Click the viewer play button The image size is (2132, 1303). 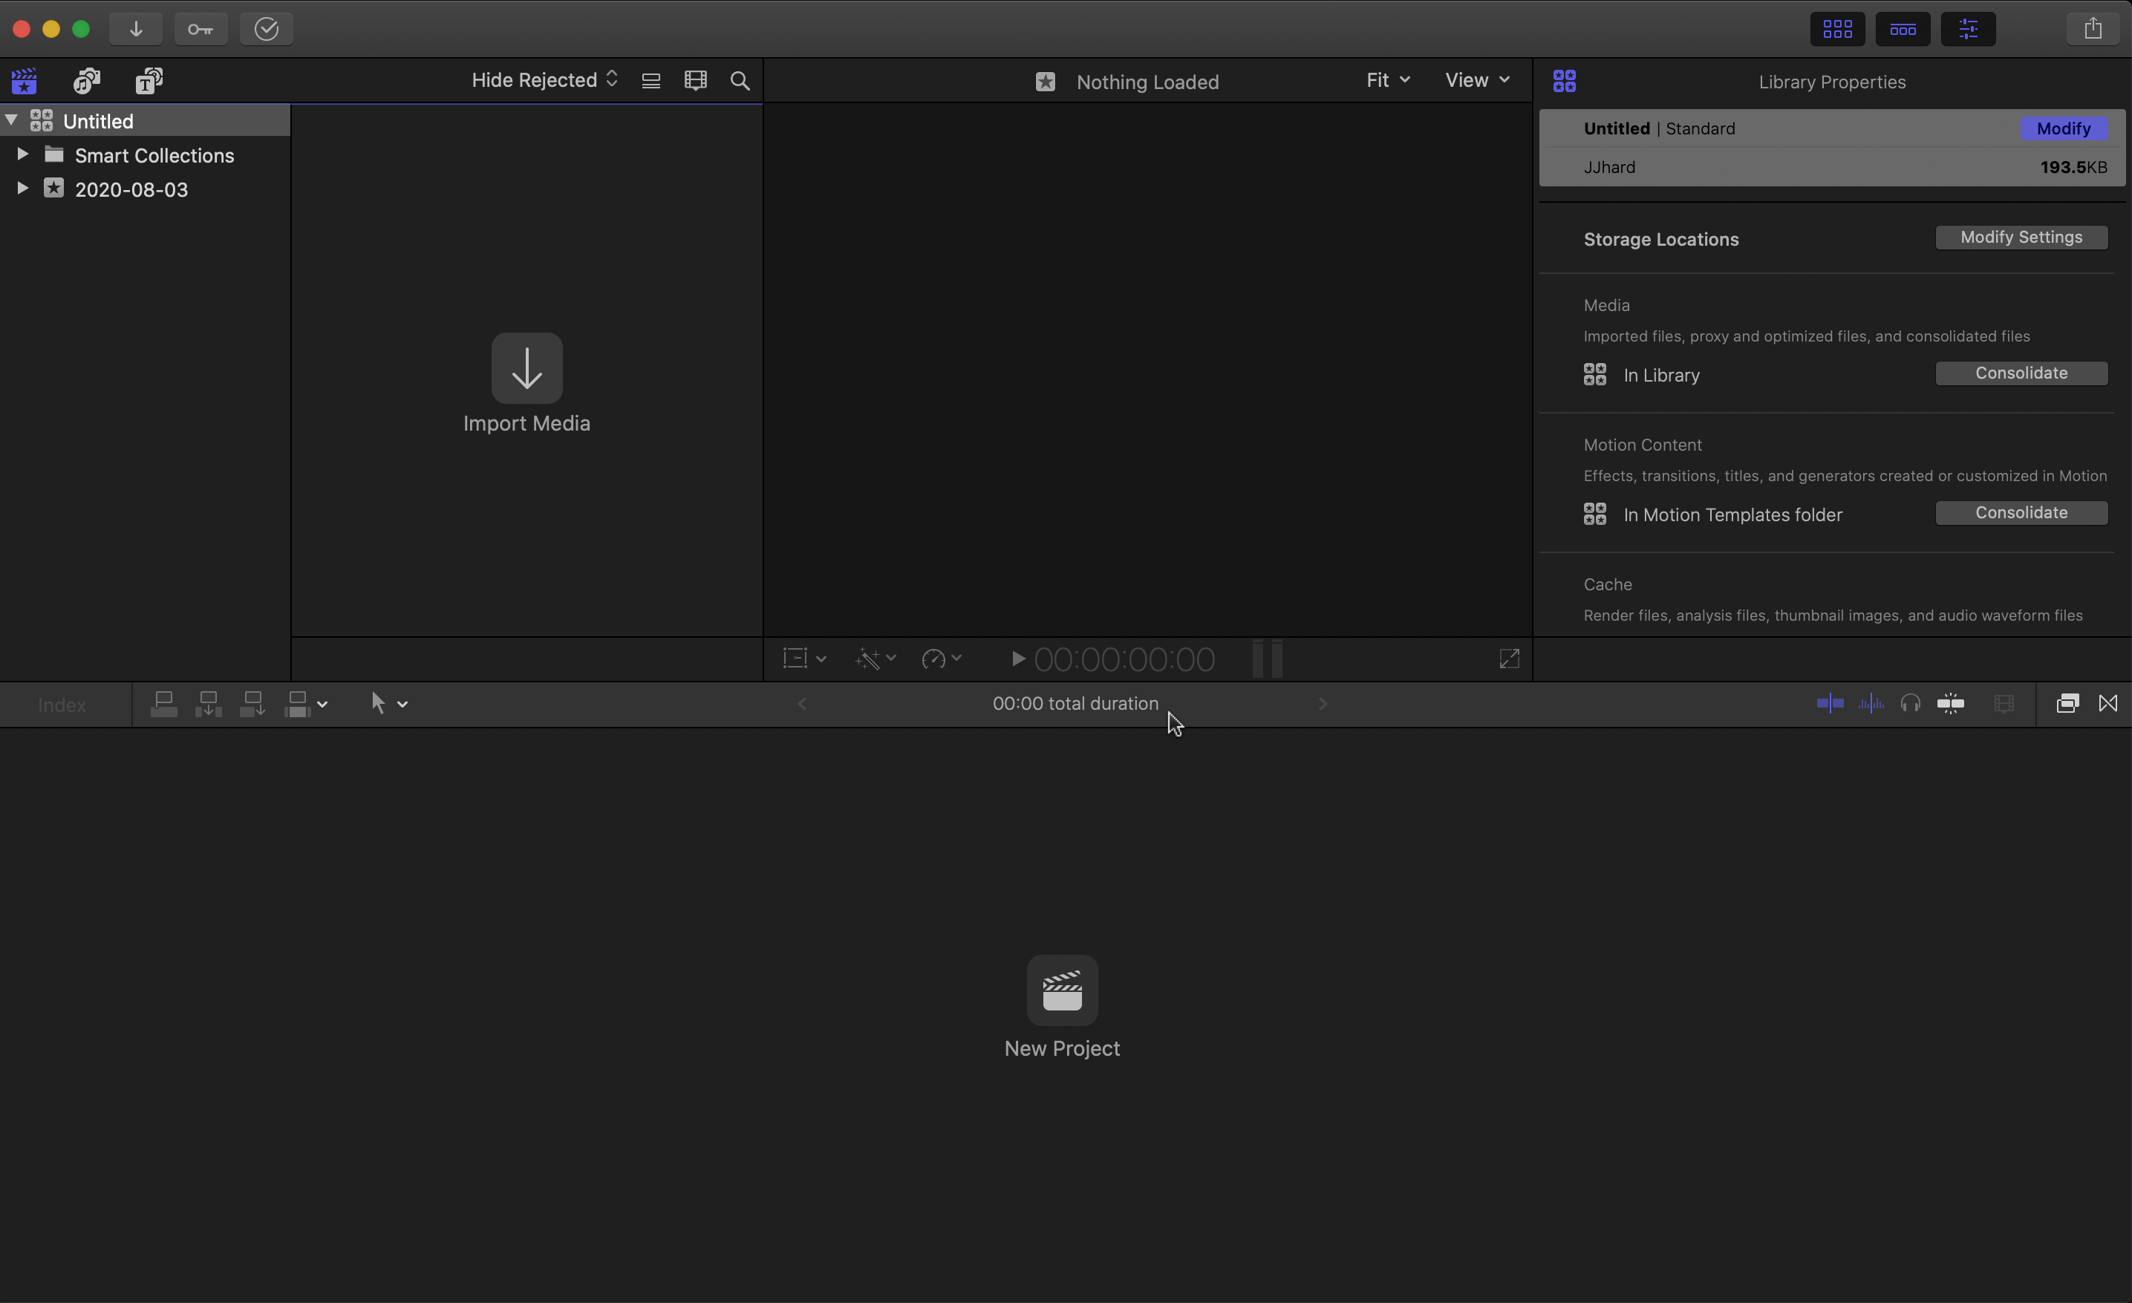(x=1018, y=659)
